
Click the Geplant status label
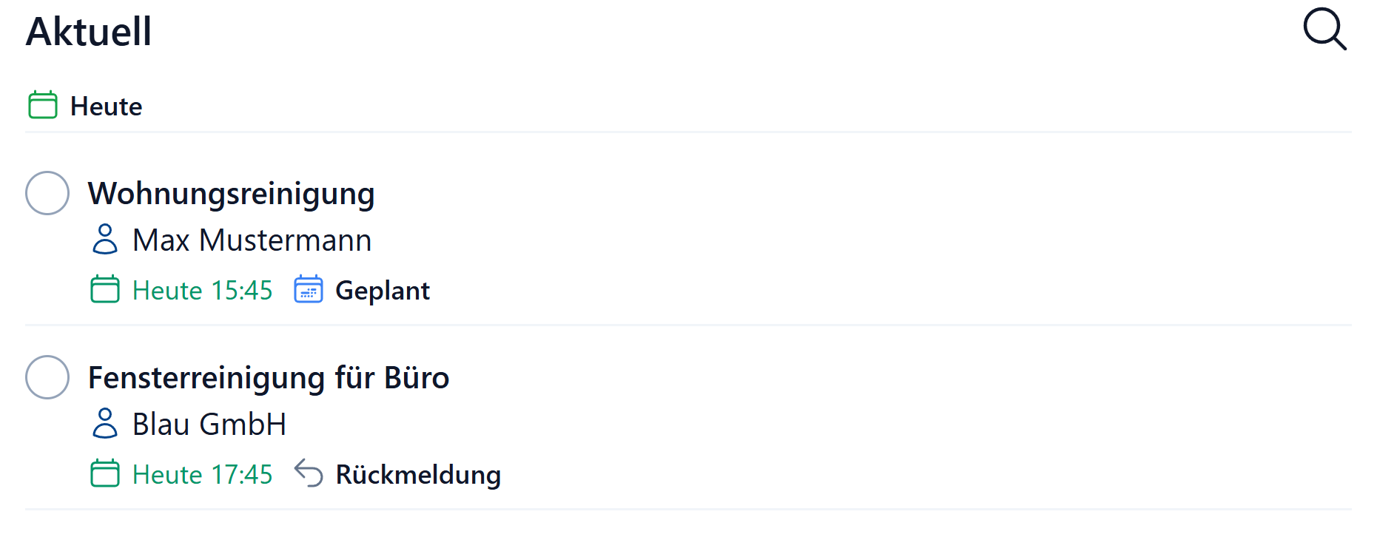coord(382,291)
